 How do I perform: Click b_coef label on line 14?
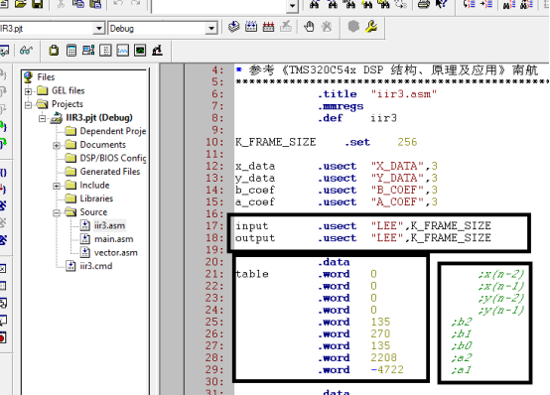click(255, 190)
